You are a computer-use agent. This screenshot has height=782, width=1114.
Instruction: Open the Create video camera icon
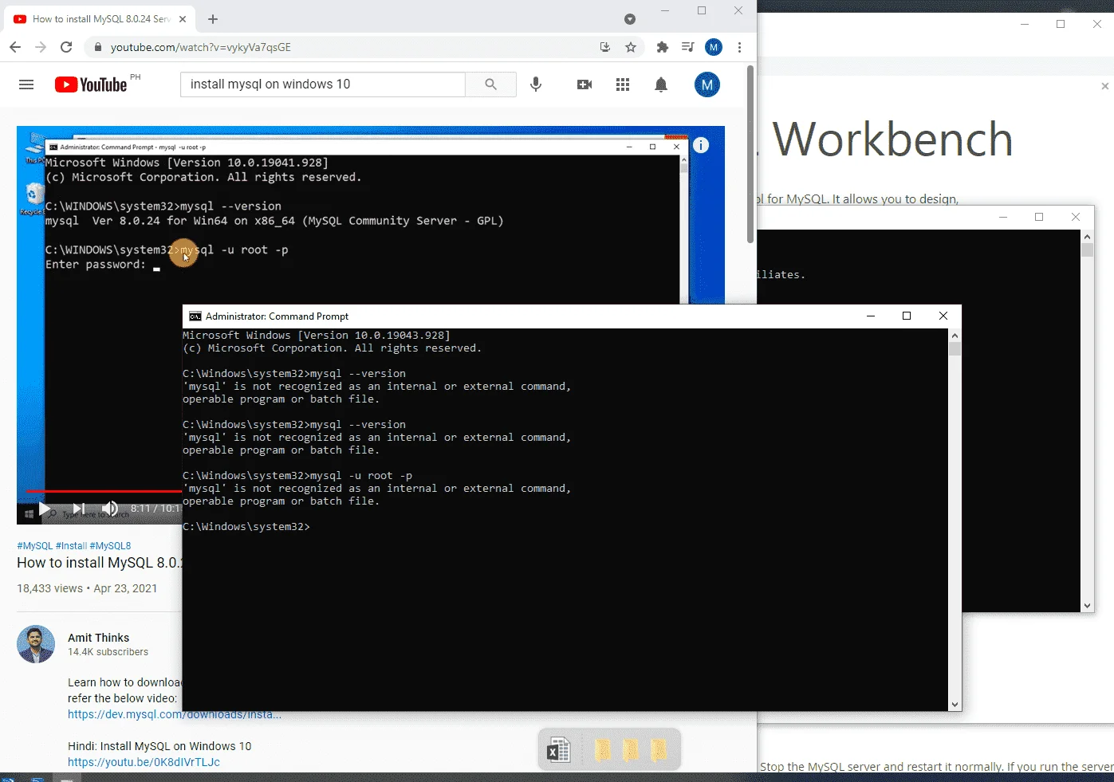point(585,84)
